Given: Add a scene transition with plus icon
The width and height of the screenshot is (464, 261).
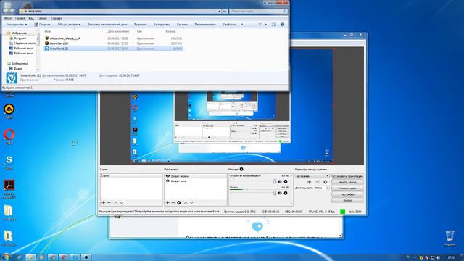Looking at the screenshot, I should tap(310, 182).
